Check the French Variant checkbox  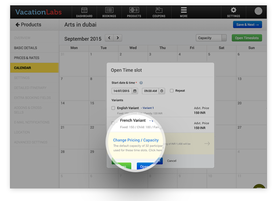(113, 123)
